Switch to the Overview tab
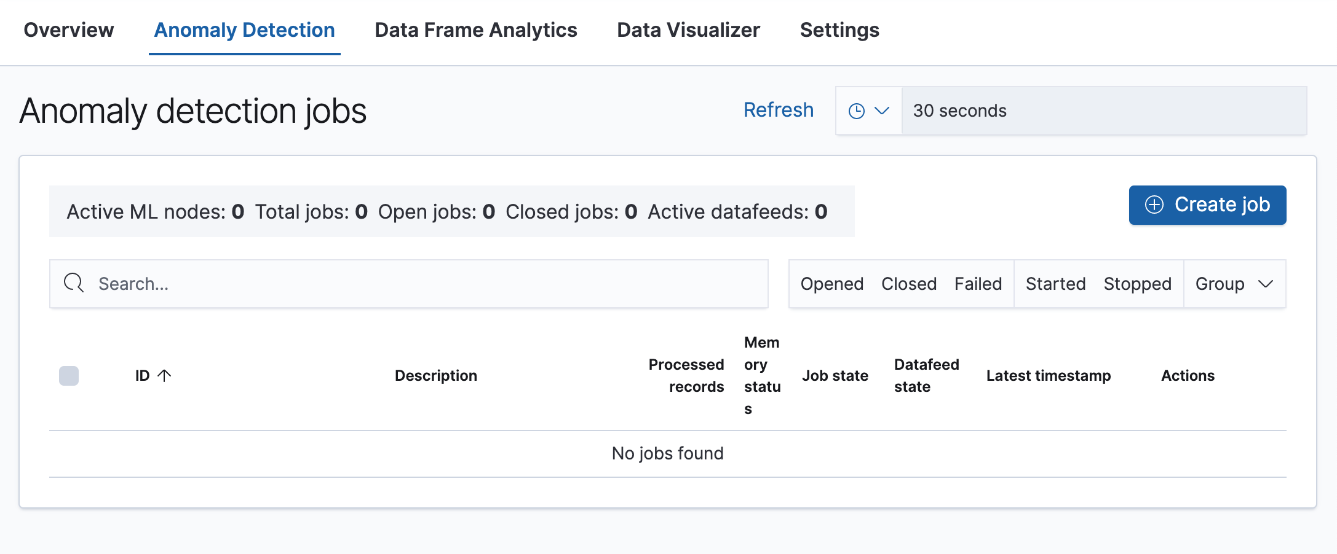This screenshot has height=554, width=1337. [68, 30]
